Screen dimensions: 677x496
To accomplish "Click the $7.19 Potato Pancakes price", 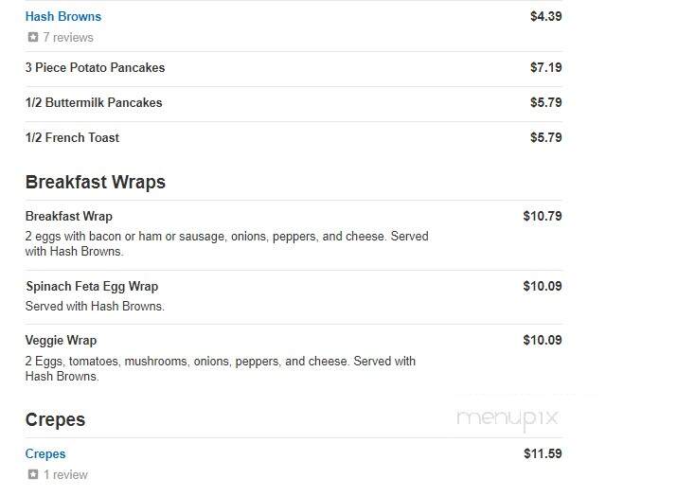I will pyautogui.click(x=545, y=67).
